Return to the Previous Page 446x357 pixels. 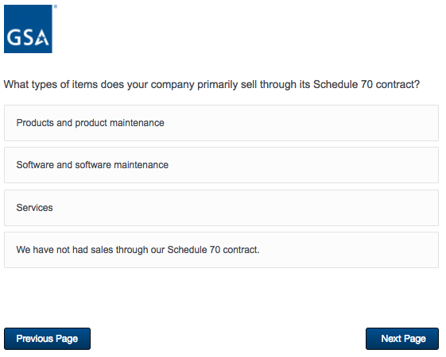coord(47,339)
